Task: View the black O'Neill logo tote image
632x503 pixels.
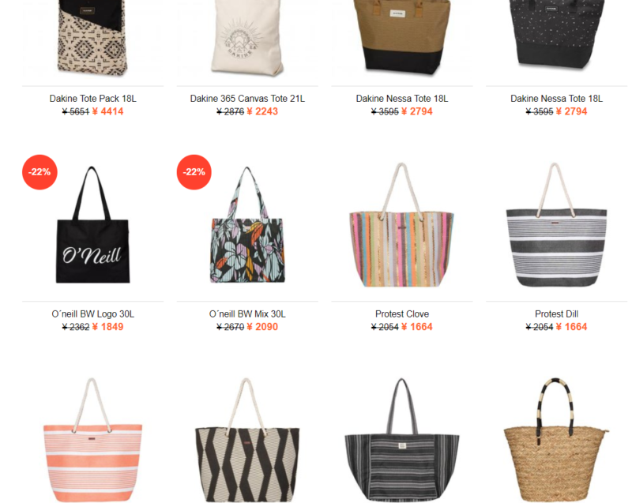Action: (x=92, y=225)
